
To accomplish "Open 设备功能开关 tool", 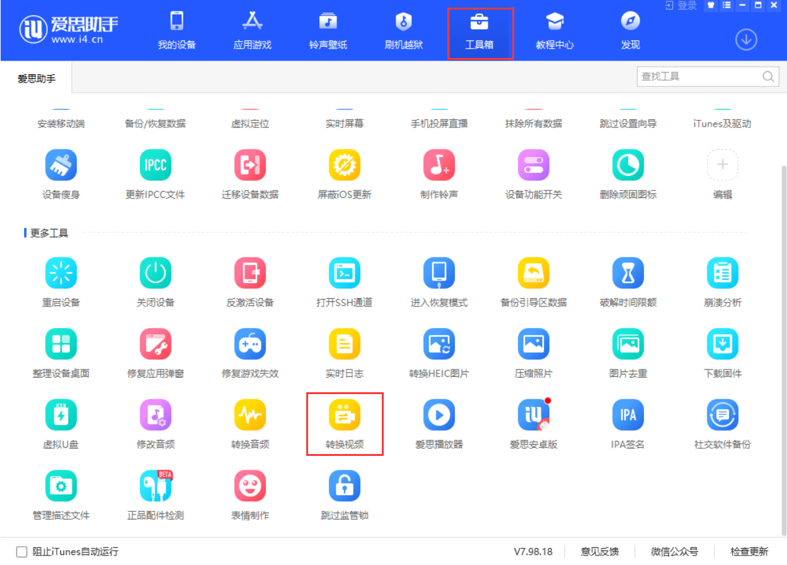I will (534, 165).
